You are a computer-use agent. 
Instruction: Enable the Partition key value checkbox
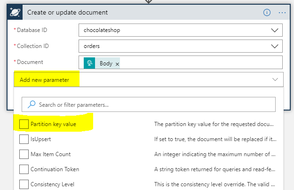(24, 124)
